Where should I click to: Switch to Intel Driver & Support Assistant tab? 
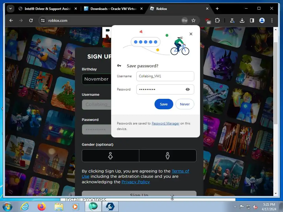(x=48, y=9)
